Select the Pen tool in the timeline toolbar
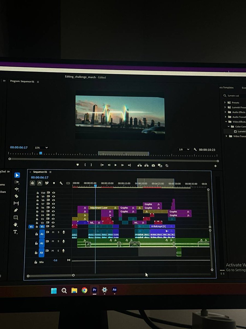The image size is (246, 329). [x=16, y=210]
